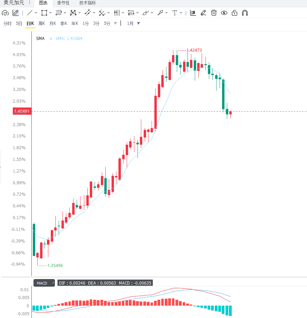Select the 日K timeframe
The width and height of the screenshot is (307, 318).
click(x=30, y=23)
